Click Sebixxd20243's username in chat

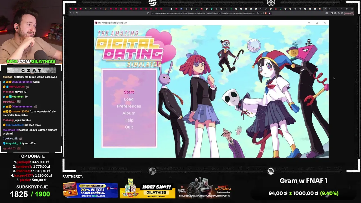tap(15, 125)
